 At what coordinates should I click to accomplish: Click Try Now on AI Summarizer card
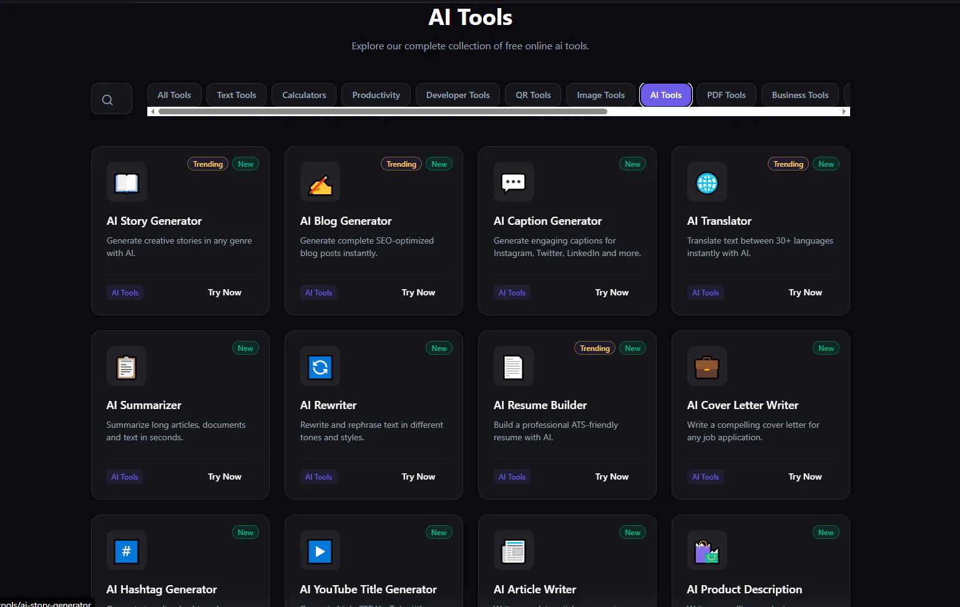click(225, 476)
